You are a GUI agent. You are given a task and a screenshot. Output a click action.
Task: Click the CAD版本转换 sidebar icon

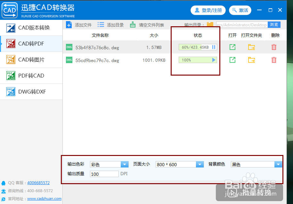(x=11, y=28)
